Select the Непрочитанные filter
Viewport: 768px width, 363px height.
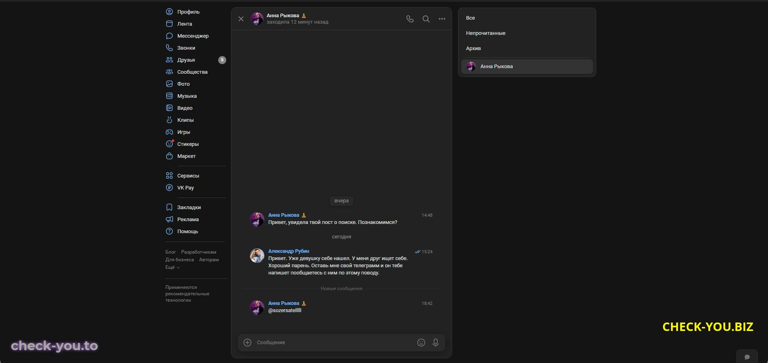[527, 33]
